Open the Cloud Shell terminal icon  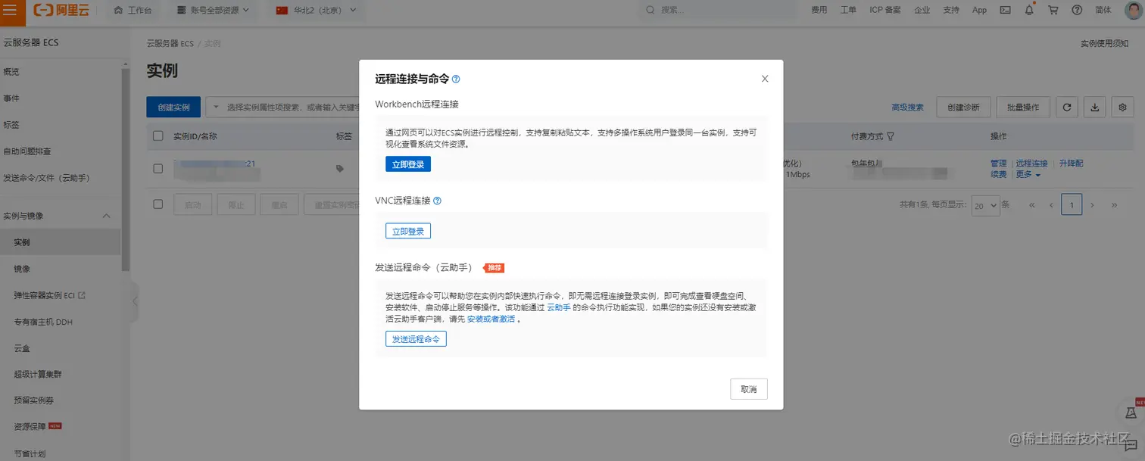tap(1006, 10)
